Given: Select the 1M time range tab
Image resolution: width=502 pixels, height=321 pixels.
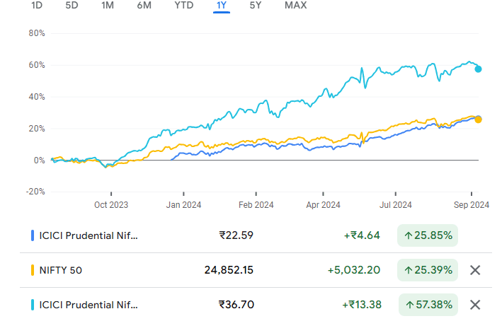Looking at the screenshot, I should 108,6.
